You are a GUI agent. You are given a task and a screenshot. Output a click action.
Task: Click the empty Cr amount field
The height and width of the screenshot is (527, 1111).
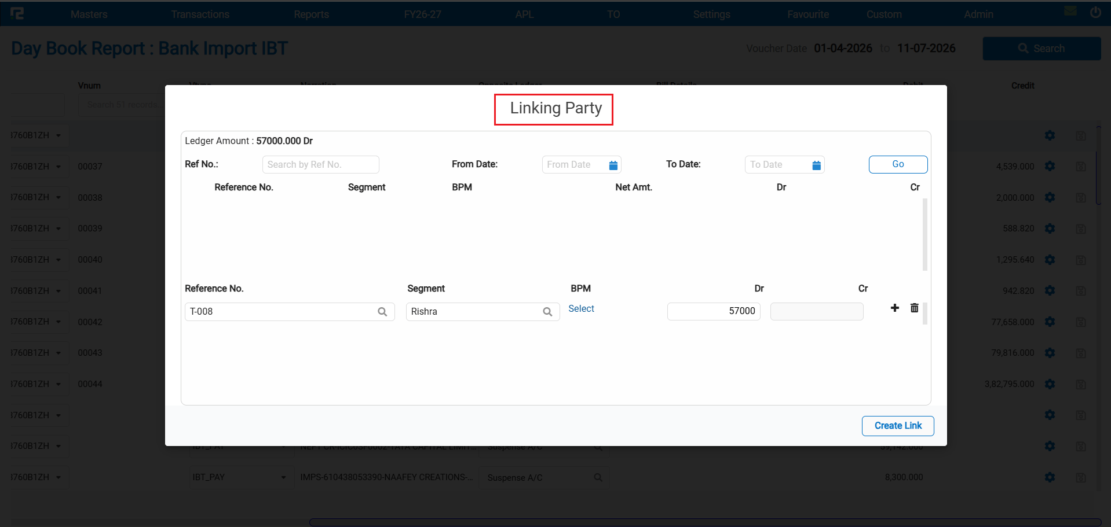tap(817, 311)
